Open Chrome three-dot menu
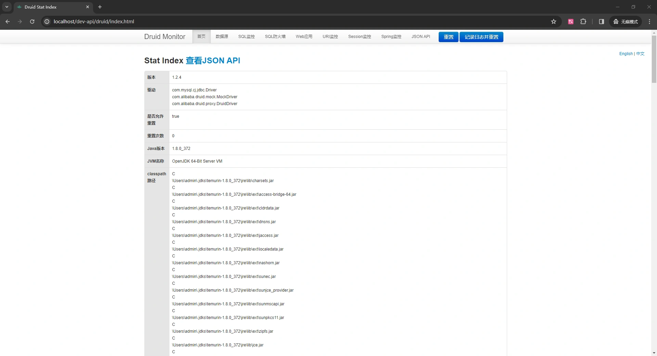657x356 pixels. [x=649, y=22]
